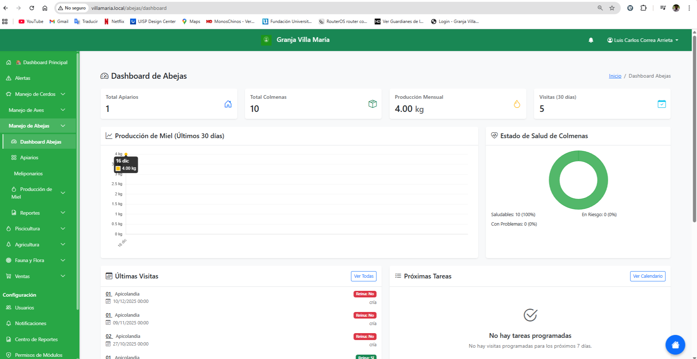Click the Dashboard Principal home icon
The height and width of the screenshot is (359, 697).
click(x=8, y=62)
